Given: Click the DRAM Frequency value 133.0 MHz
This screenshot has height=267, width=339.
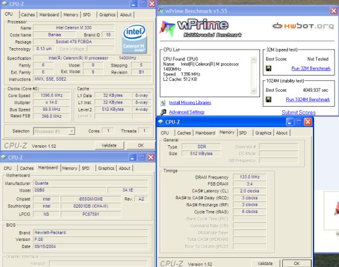Looking at the screenshot, I should pyautogui.click(x=250, y=177).
